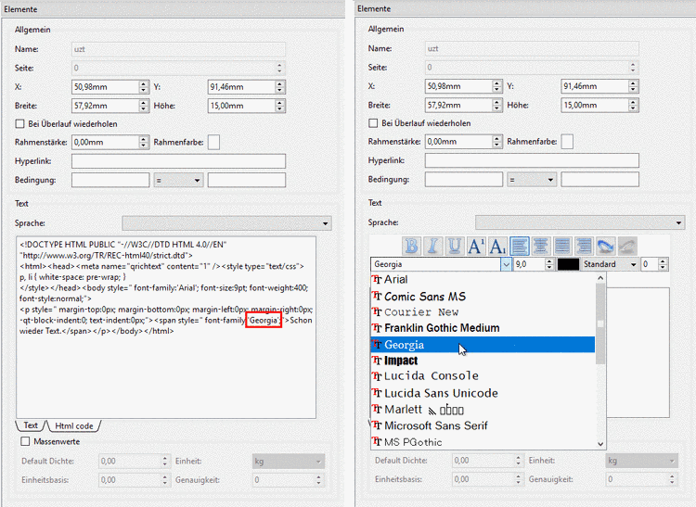Open the black text color swatch
Screen dimensions: 696x507
coord(568,264)
